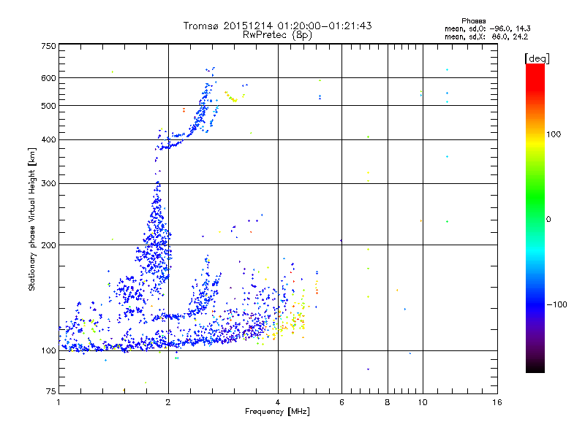
Task: Click the y-axis tick label '750'
Action: [49, 46]
